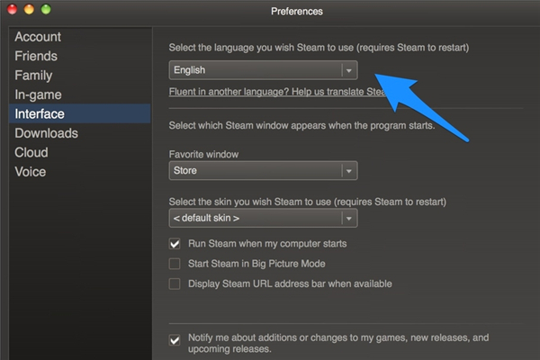
Task: Uncheck Run Steam when my computer starts
Action: pos(175,244)
